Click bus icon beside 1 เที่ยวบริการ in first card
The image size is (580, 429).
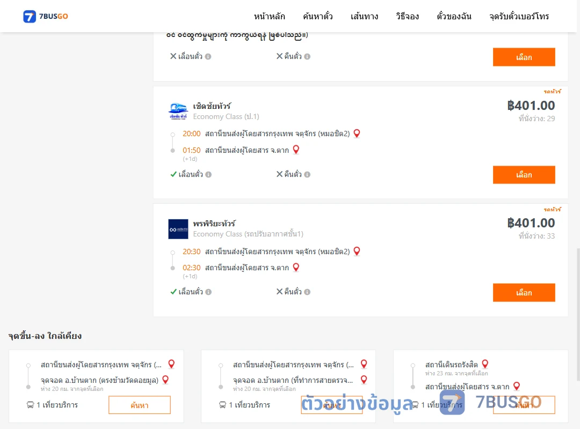30,405
